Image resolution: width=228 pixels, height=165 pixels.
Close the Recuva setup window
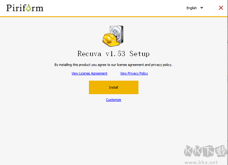[x=221, y=8]
